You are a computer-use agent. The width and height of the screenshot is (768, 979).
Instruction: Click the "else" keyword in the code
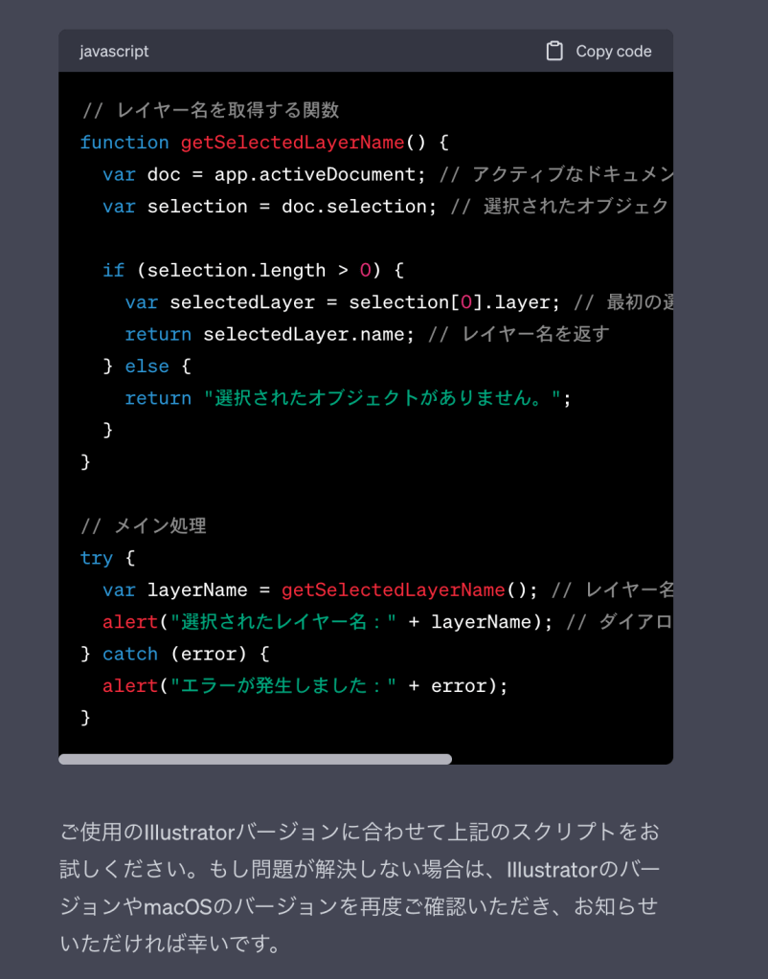pos(147,367)
